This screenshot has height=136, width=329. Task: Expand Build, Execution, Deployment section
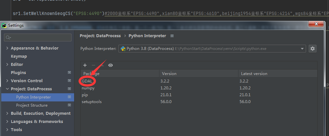7,113
